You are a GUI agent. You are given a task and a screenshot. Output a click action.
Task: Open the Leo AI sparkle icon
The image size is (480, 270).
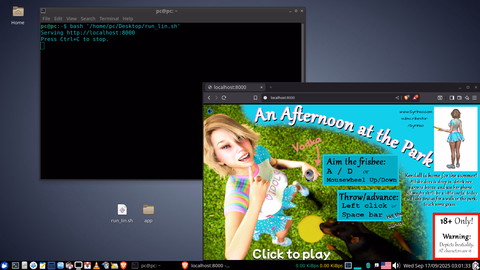[x=467, y=98]
